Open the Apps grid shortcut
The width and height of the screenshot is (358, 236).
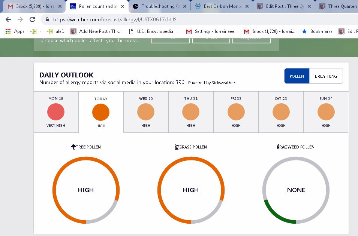tap(15, 31)
